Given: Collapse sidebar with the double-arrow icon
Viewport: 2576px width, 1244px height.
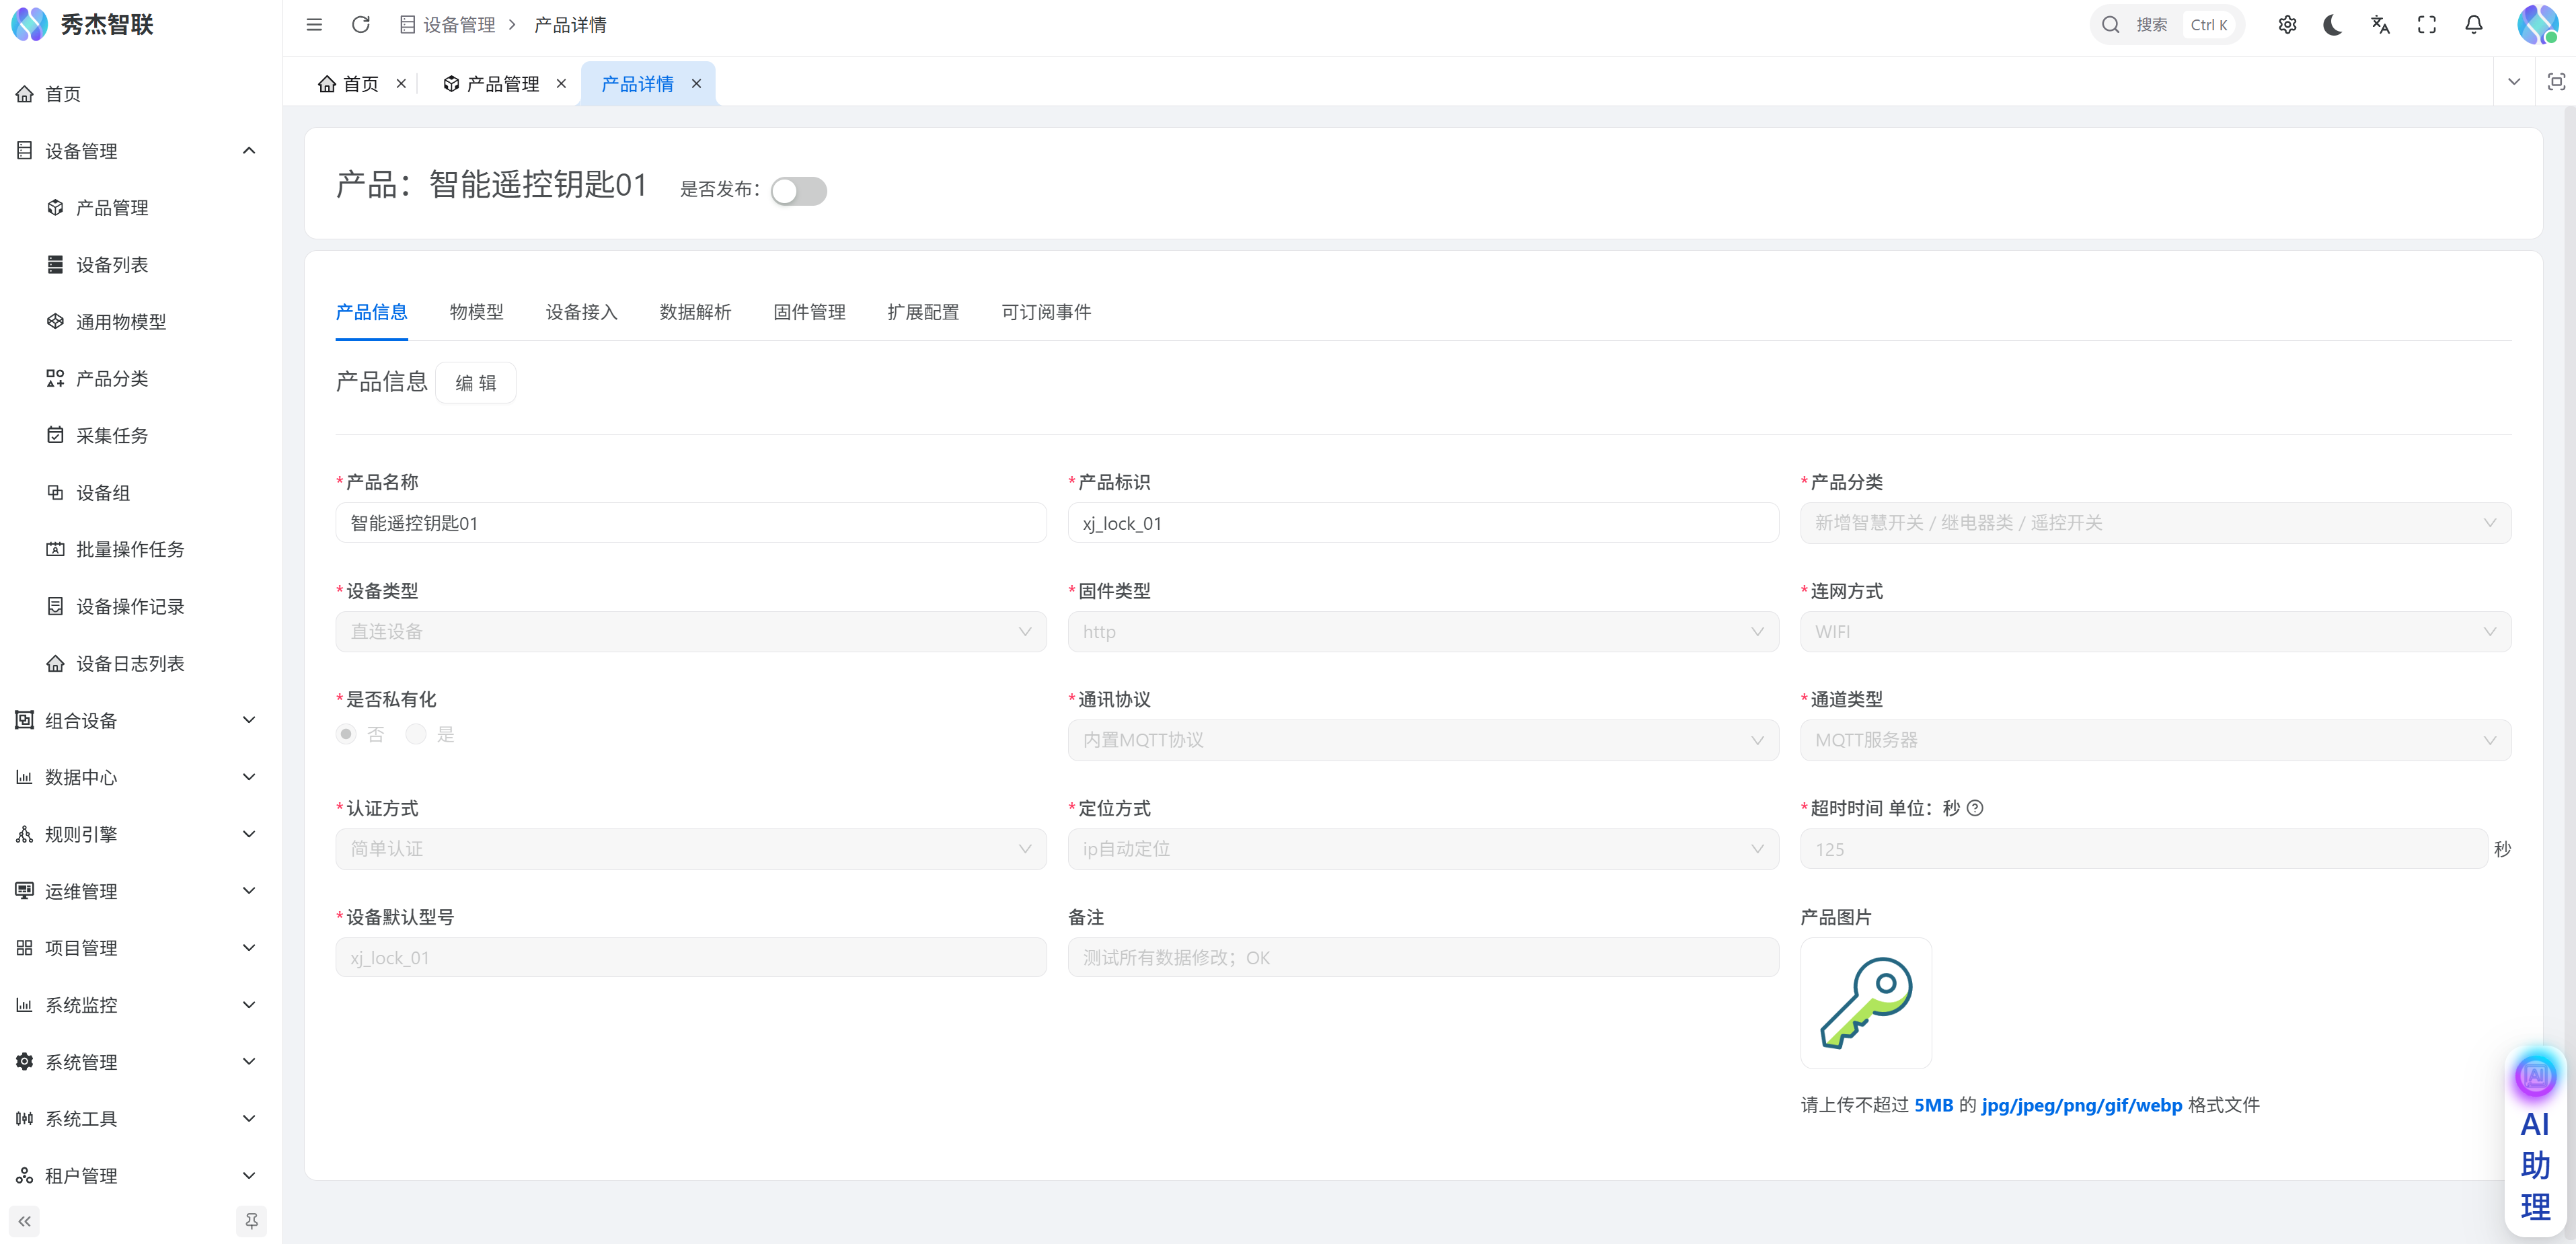Looking at the screenshot, I should pos(25,1221).
